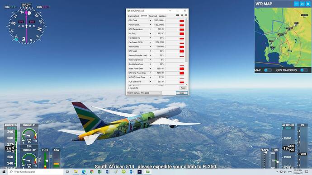
Task: Click the GPU Chip Power Draw label
Action: tap(137, 73)
